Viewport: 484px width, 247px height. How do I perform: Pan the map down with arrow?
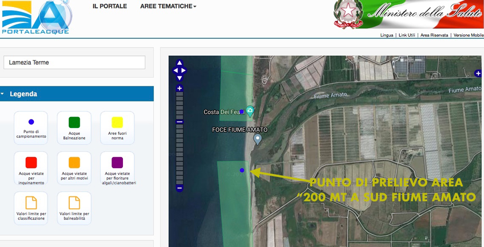pos(180,78)
